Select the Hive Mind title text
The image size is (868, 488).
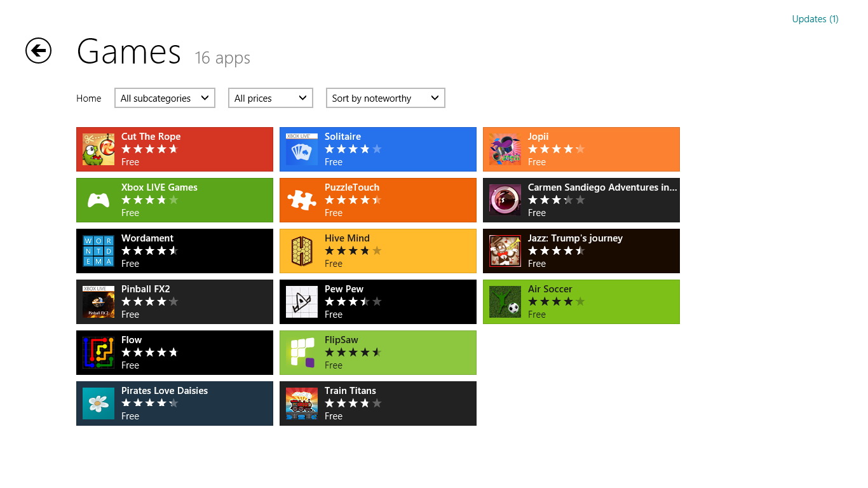pyautogui.click(x=347, y=238)
